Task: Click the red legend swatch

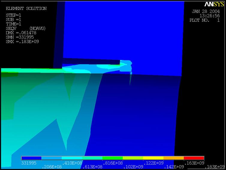Action: (194, 158)
